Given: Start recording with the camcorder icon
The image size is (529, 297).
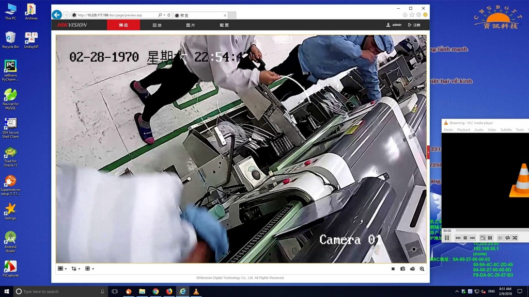Looking at the screenshot, I should tap(412, 269).
